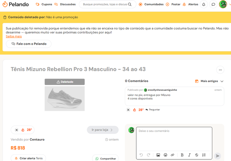Open the Postar menu item

pos(173,5)
